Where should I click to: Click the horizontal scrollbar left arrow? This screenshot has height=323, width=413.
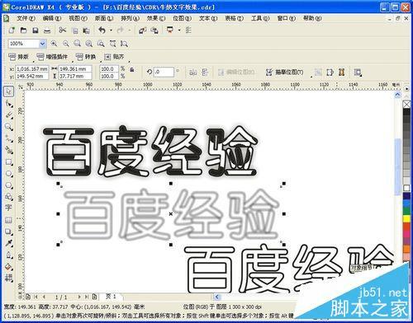217,297
